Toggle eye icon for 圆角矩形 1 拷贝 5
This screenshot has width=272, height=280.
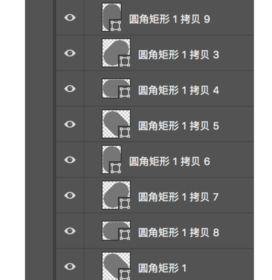click(70, 124)
